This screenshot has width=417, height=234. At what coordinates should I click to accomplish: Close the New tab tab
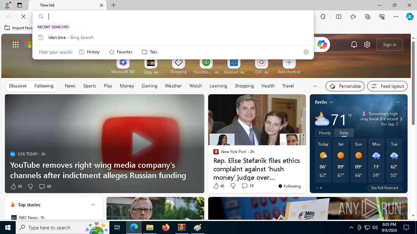pyautogui.click(x=101, y=5)
